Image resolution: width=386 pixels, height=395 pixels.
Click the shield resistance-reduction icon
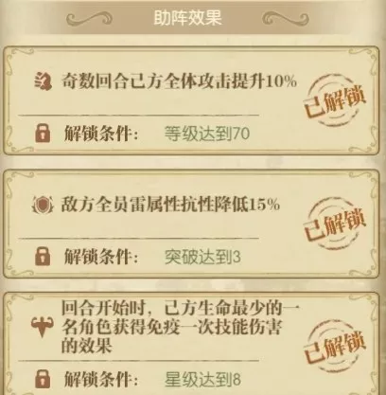tap(43, 205)
